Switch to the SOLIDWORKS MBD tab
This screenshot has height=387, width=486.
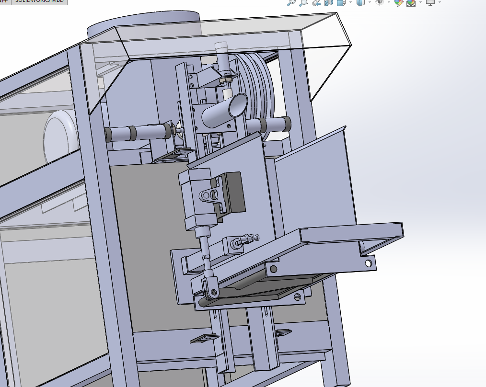[39, 1]
